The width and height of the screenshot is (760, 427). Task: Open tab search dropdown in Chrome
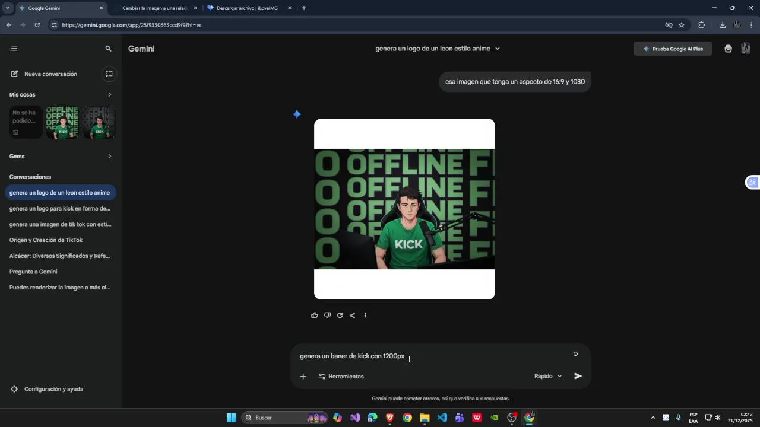[x=8, y=8]
